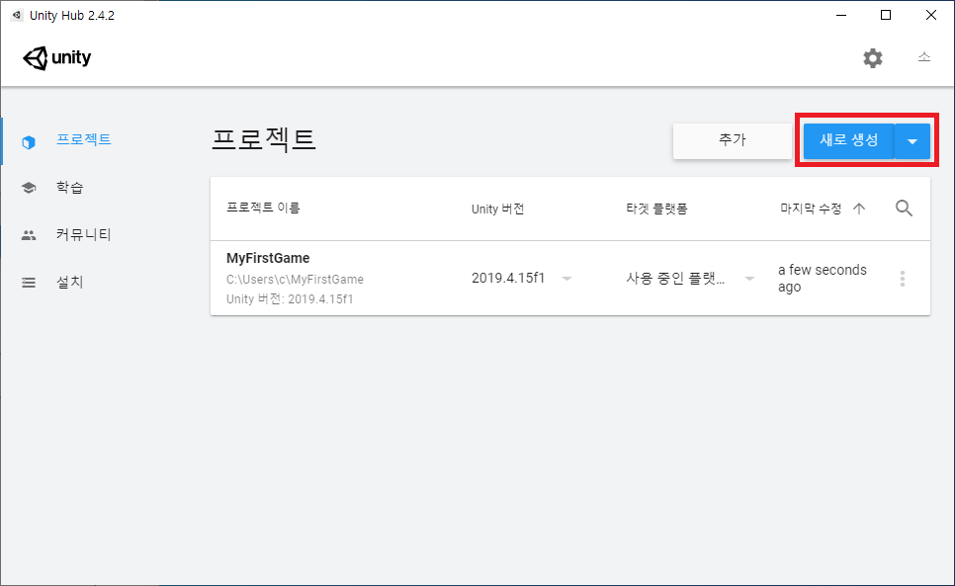Open the project search magnifier icon

(x=904, y=209)
